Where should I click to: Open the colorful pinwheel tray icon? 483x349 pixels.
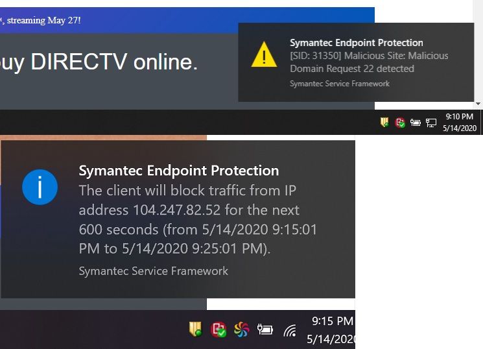pos(241,330)
